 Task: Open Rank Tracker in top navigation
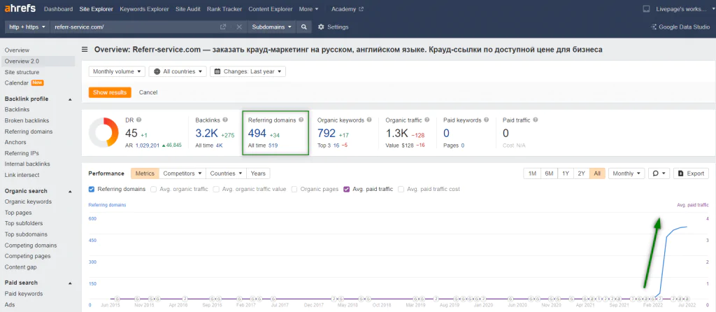click(x=224, y=9)
